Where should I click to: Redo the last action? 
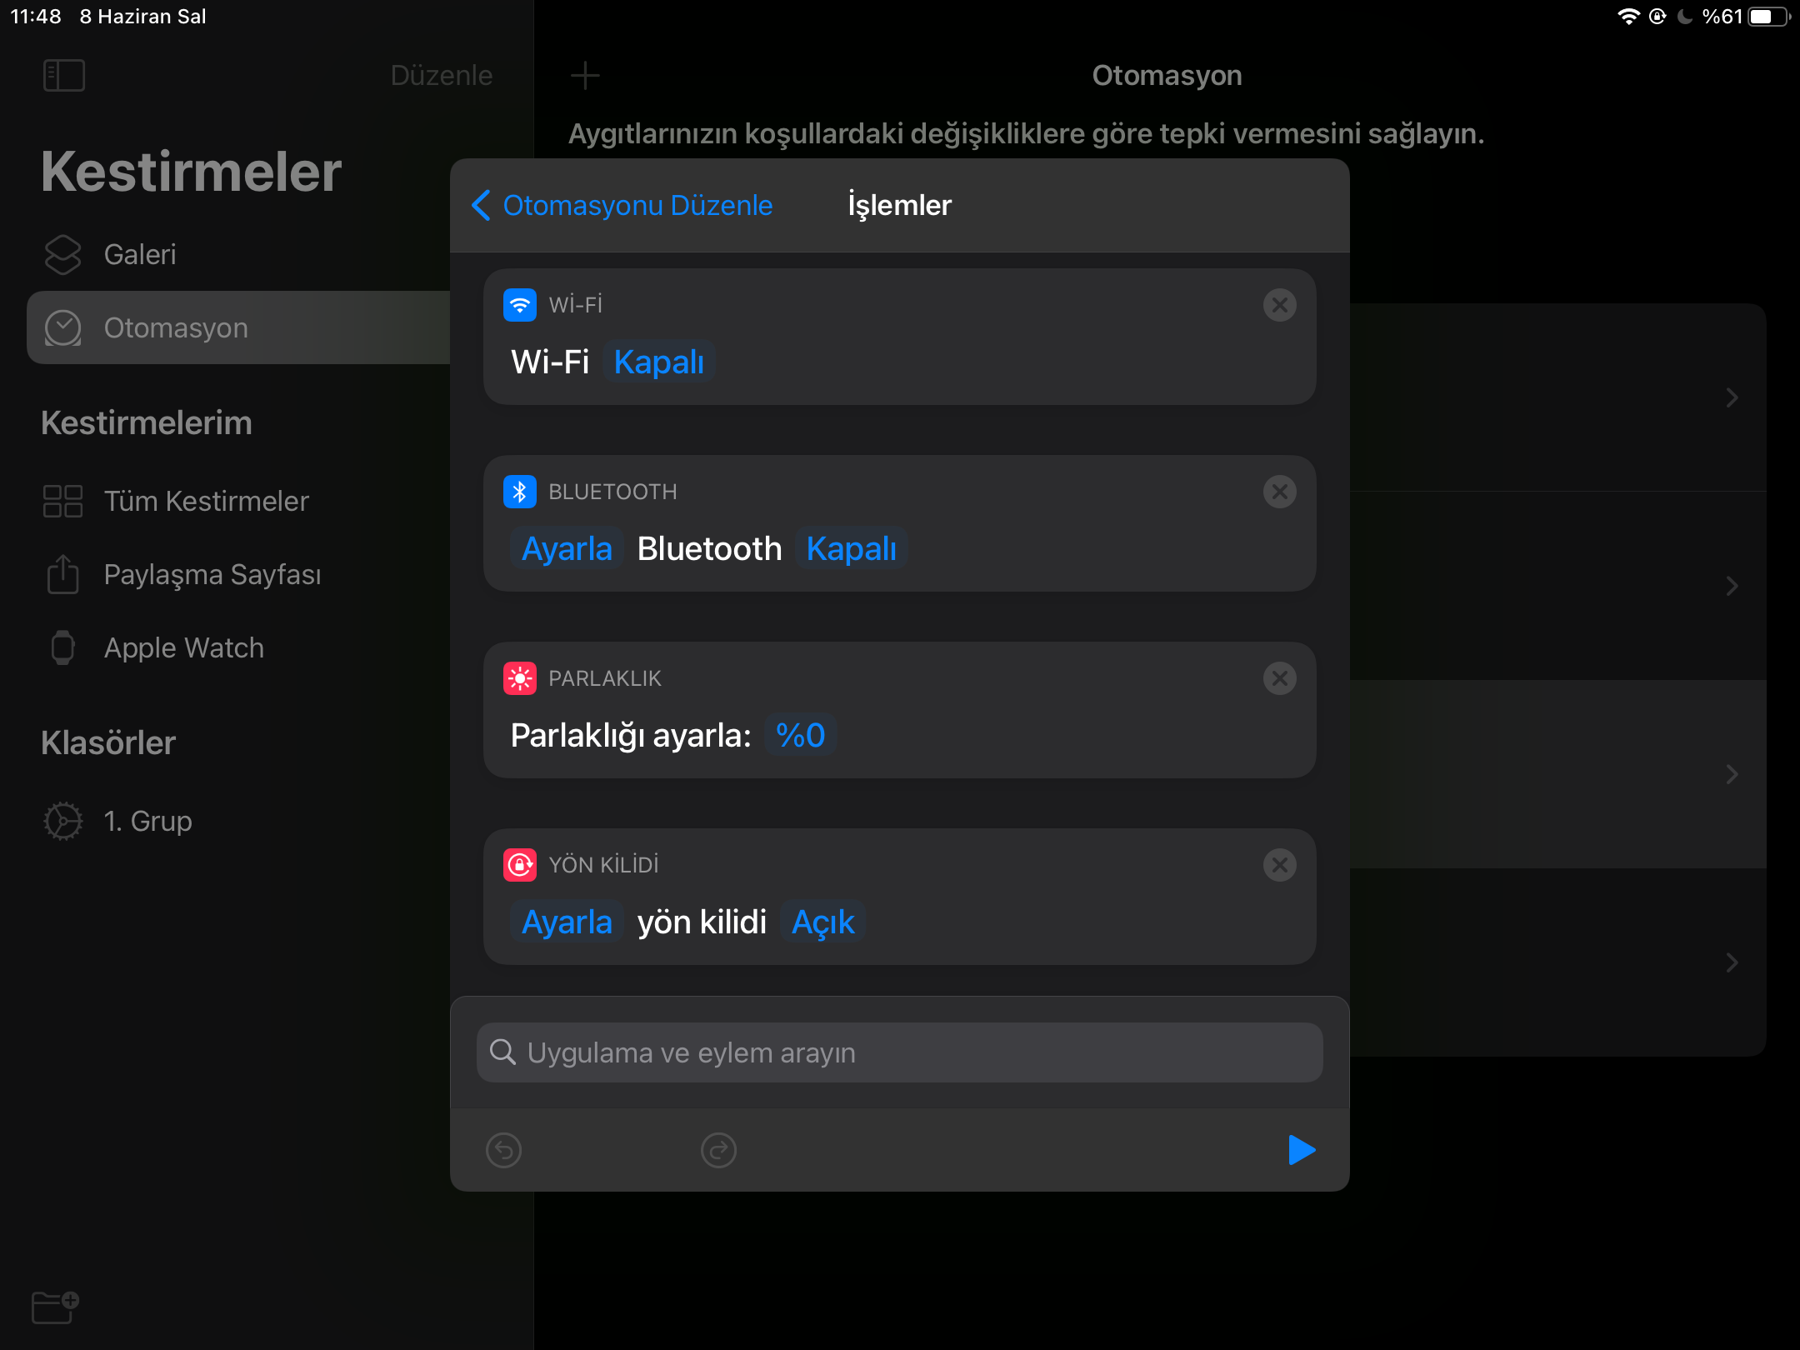coord(719,1151)
